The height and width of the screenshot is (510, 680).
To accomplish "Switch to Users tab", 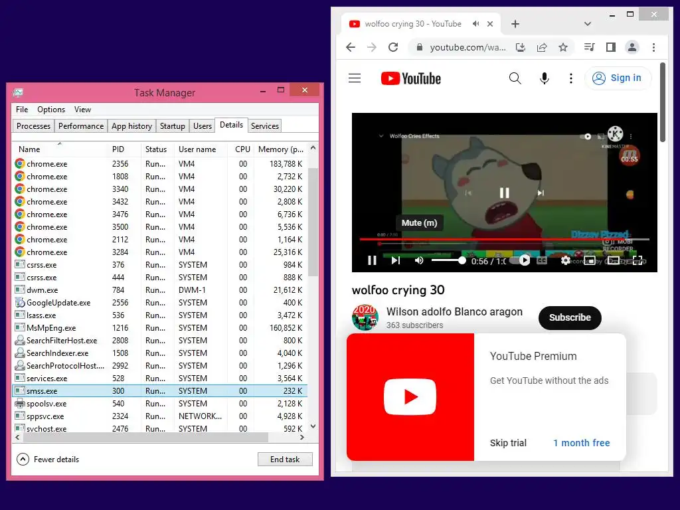I will click(x=202, y=126).
